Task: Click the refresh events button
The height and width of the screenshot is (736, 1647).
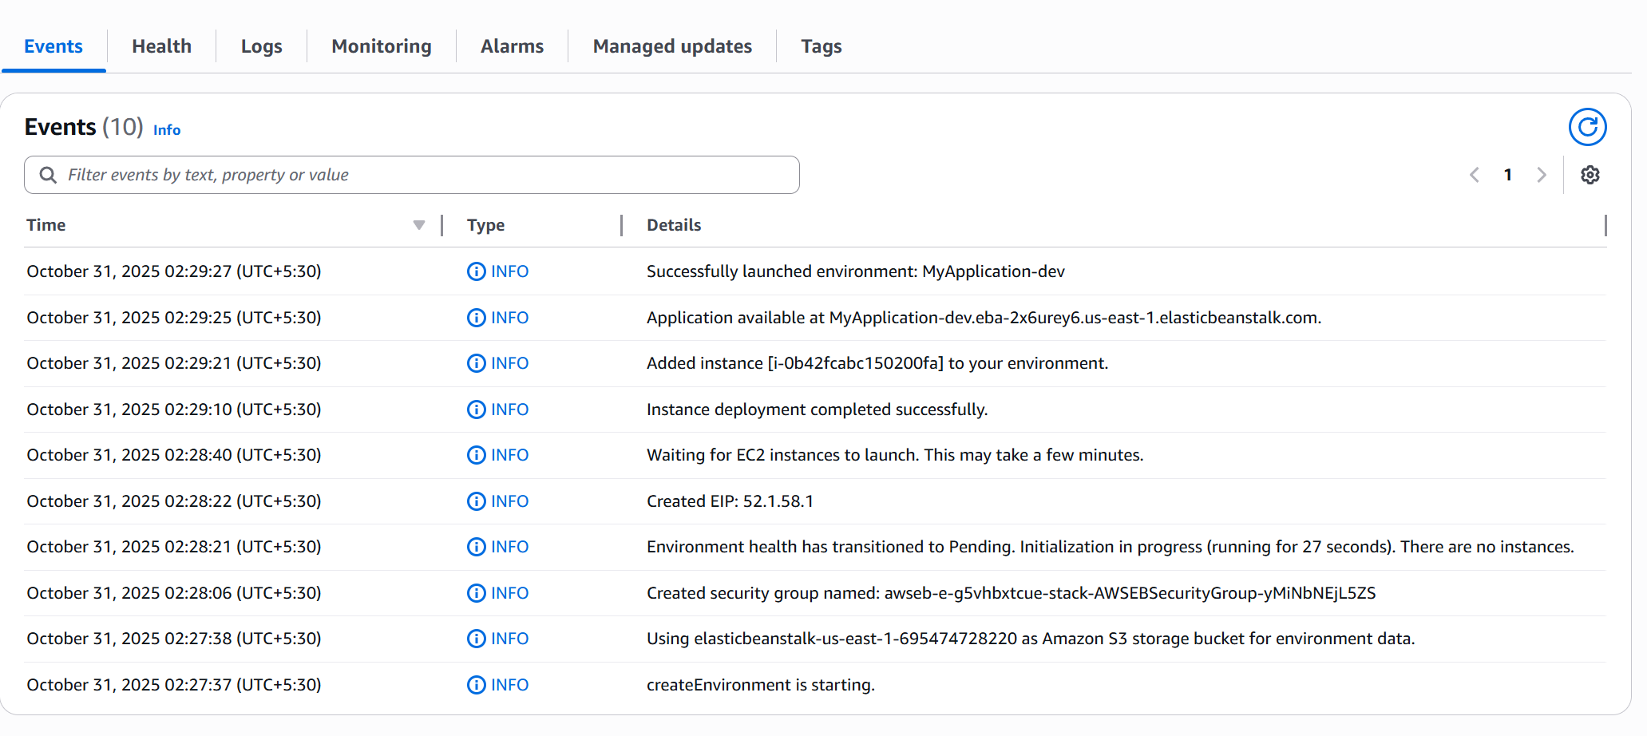Action: click(x=1587, y=127)
